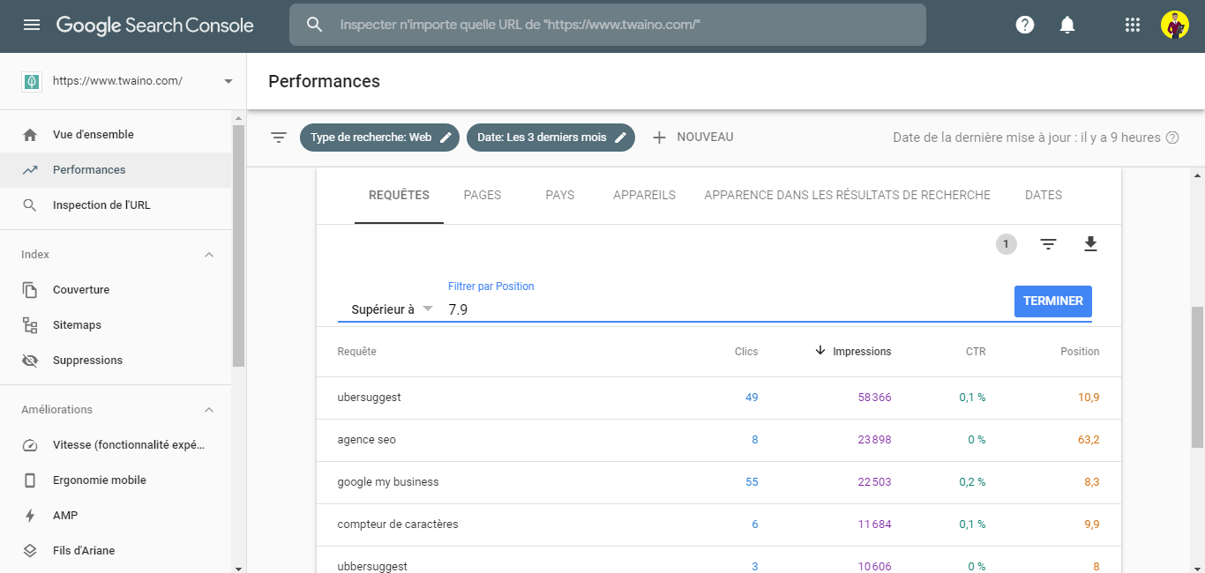Click the 58 366 impressions value

click(x=874, y=398)
